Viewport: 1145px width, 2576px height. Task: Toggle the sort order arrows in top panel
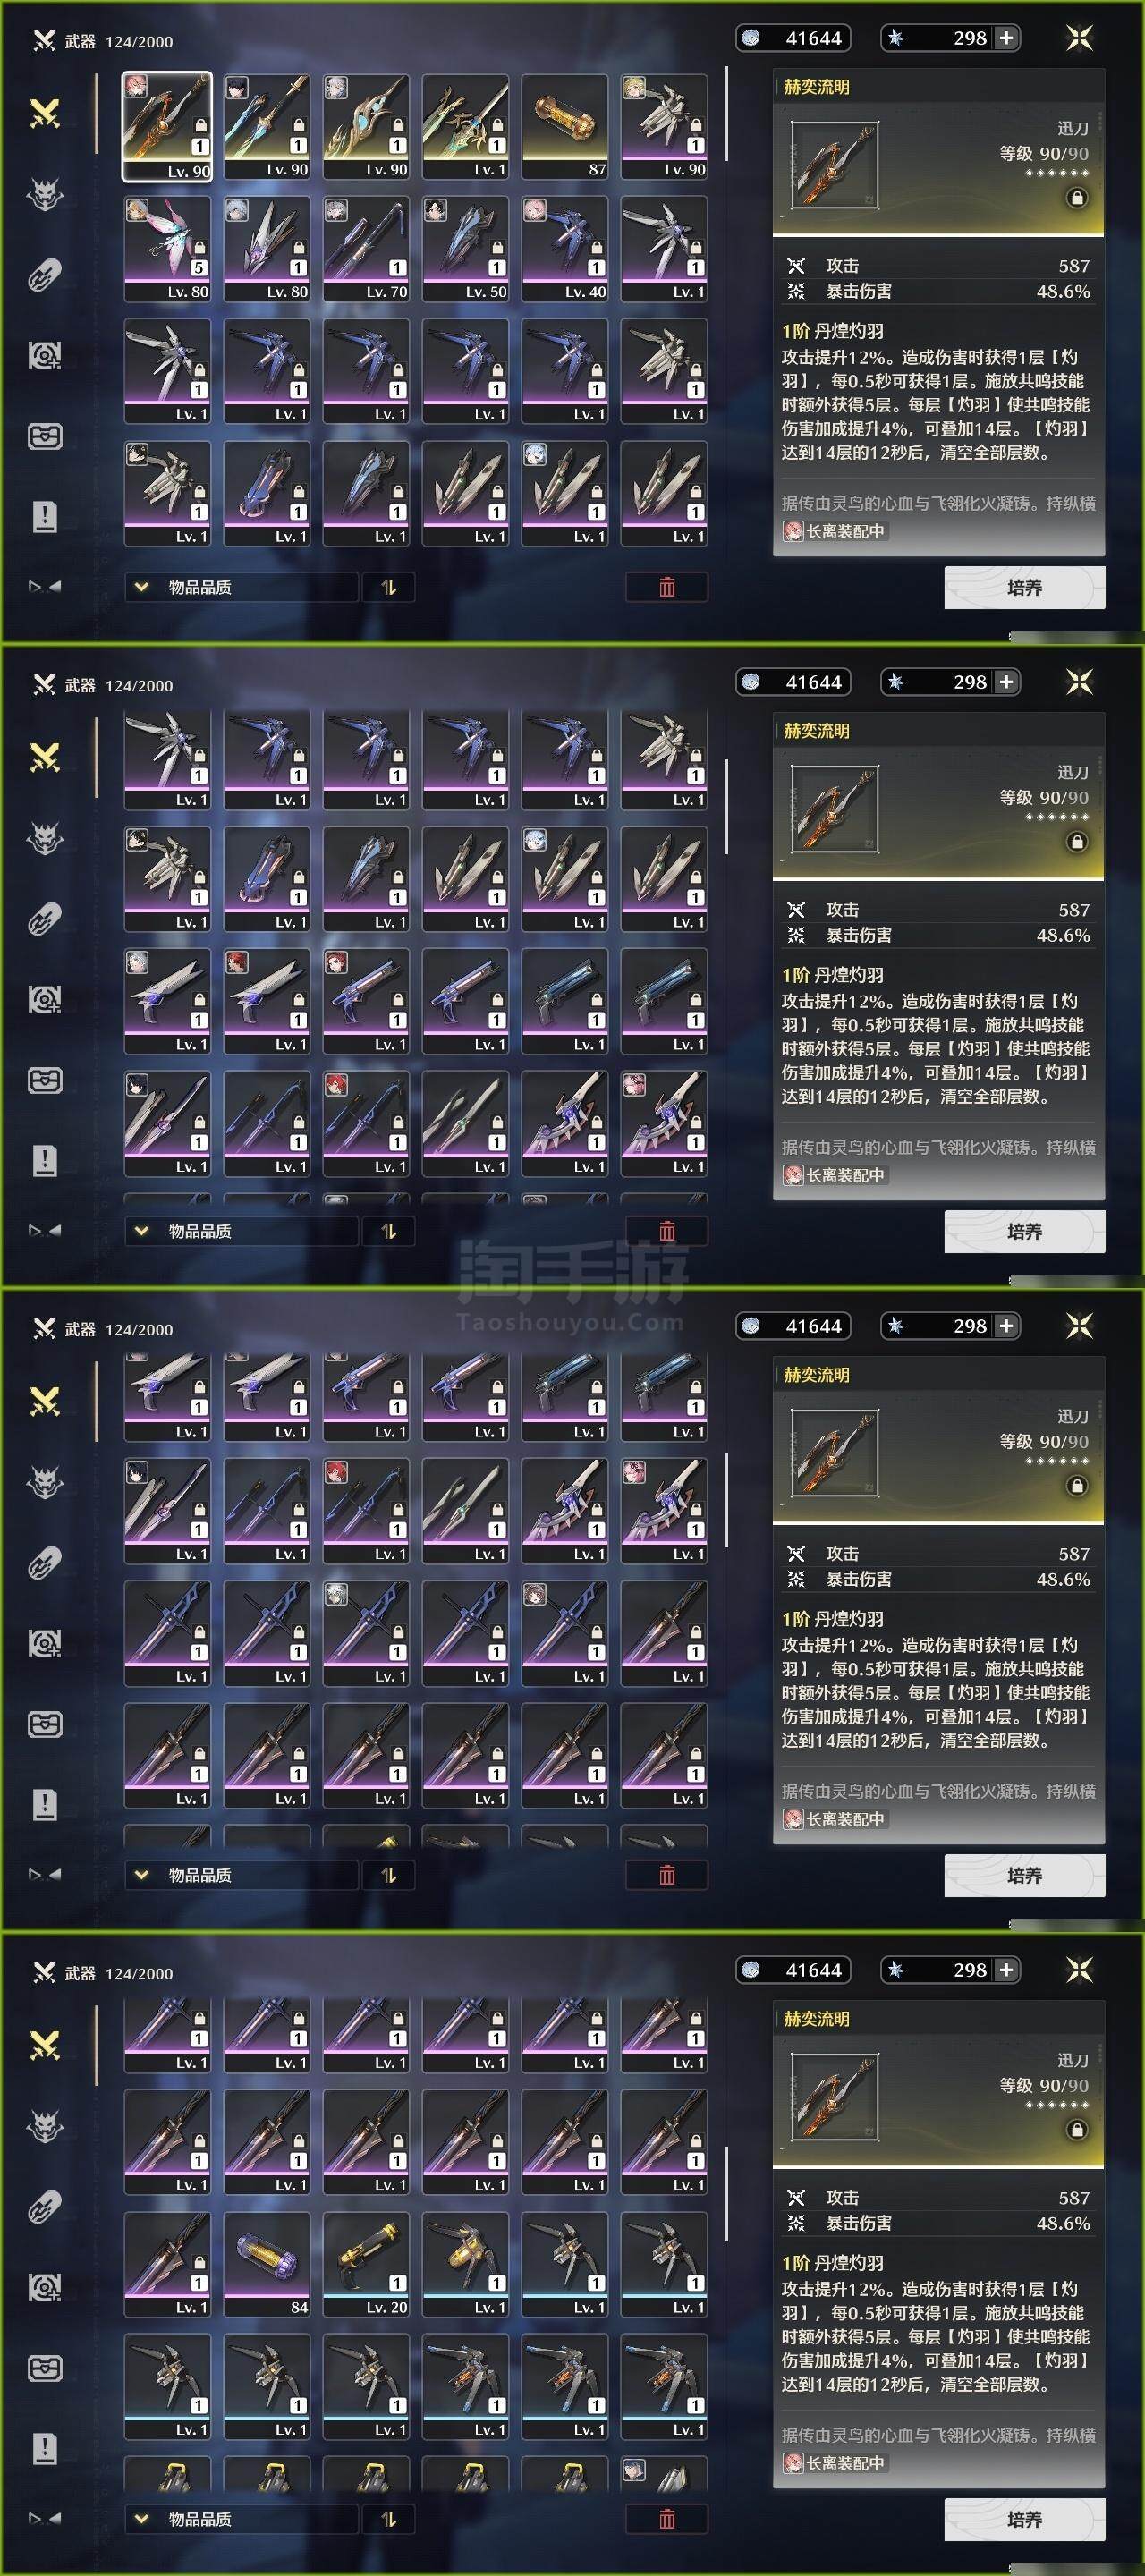pyautogui.click(x=389, y=587)
